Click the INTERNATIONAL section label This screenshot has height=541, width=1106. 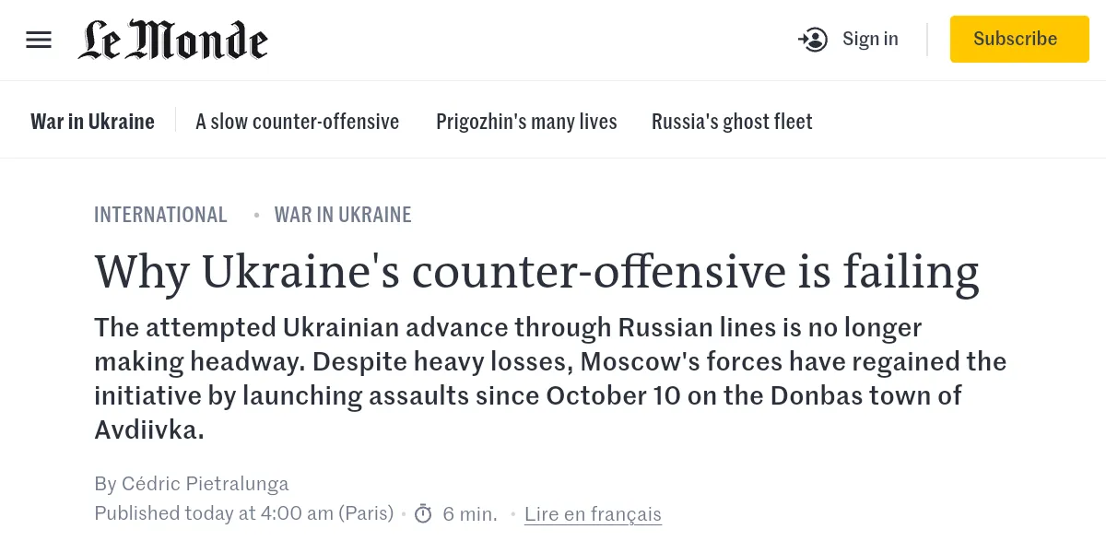point(160,215)
